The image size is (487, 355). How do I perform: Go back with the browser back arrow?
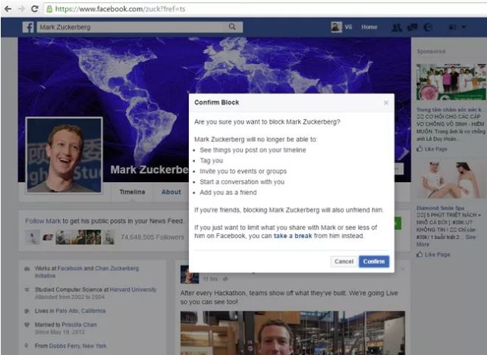pos(8,8)
